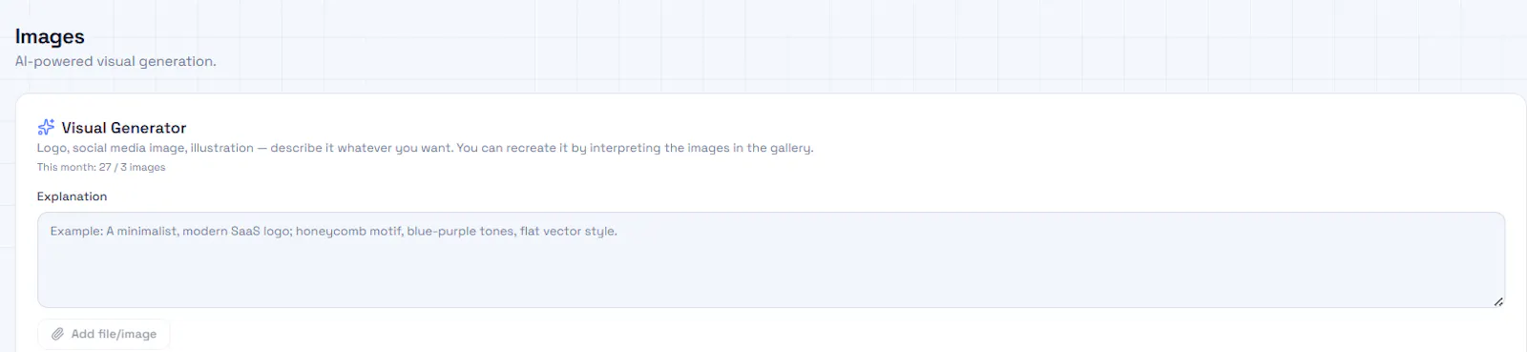Click the Explanation text area
1527x352 pixels.
click(771, 259)
